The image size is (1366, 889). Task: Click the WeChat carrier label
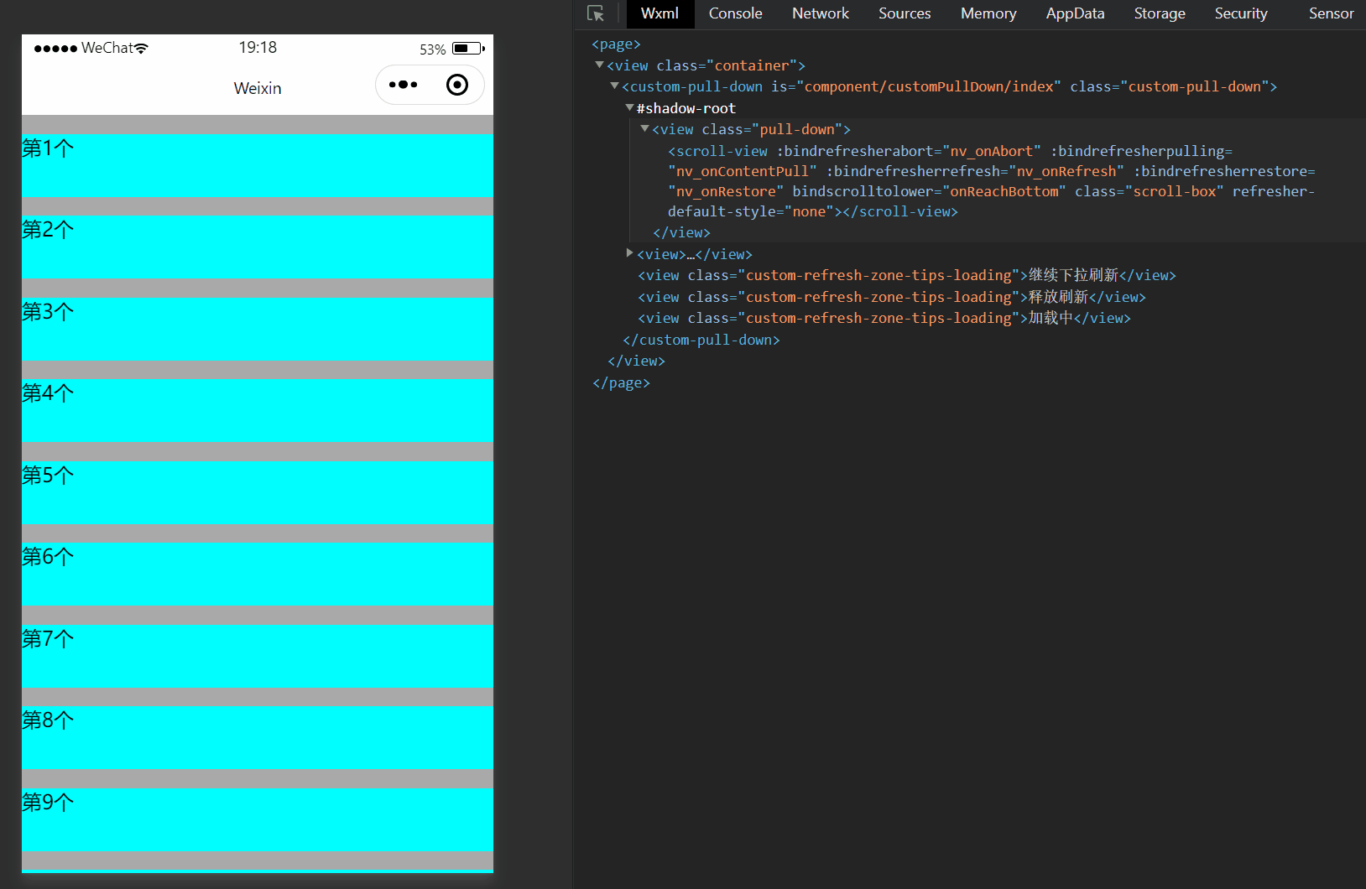(x=107, y=48)
